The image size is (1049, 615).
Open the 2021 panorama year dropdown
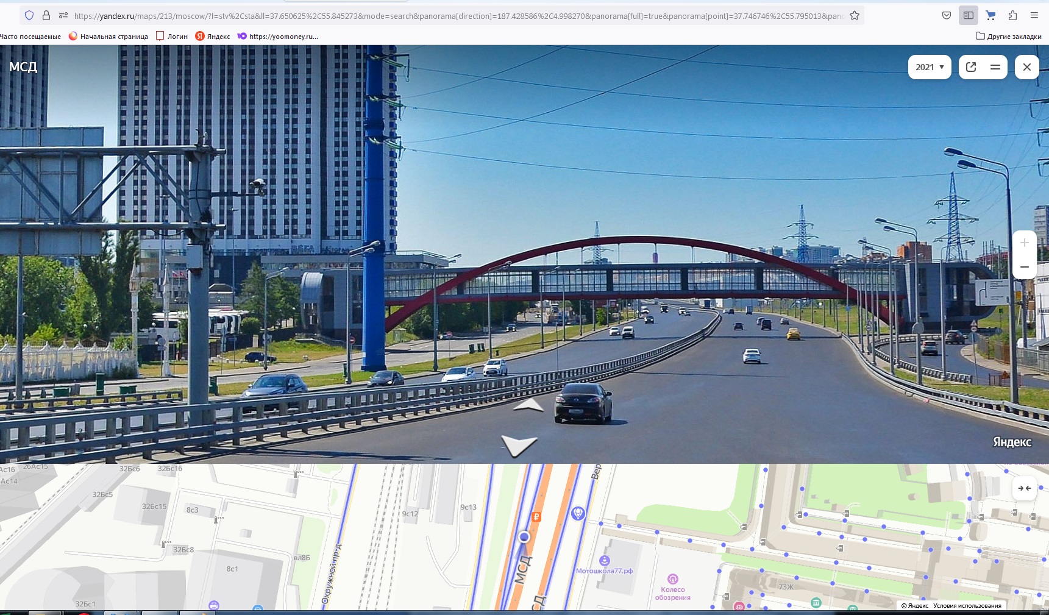coord(929,67)
